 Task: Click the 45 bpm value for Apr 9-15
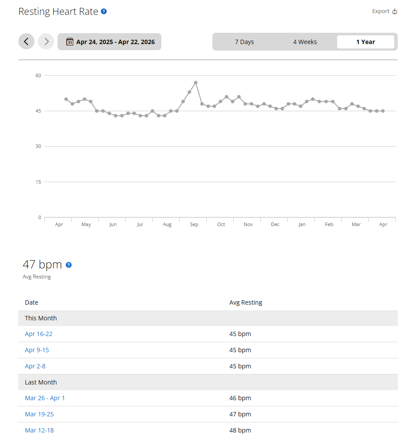[240, 350]
